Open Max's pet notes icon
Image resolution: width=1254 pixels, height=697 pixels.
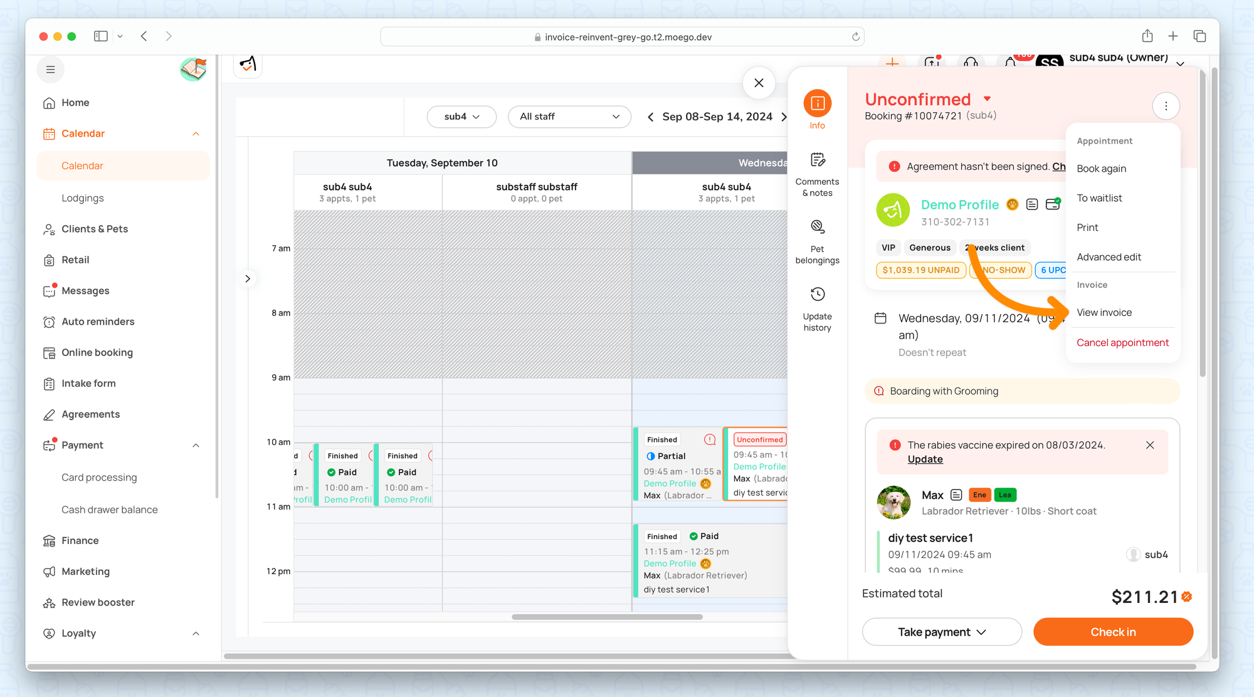pos(956,495)
